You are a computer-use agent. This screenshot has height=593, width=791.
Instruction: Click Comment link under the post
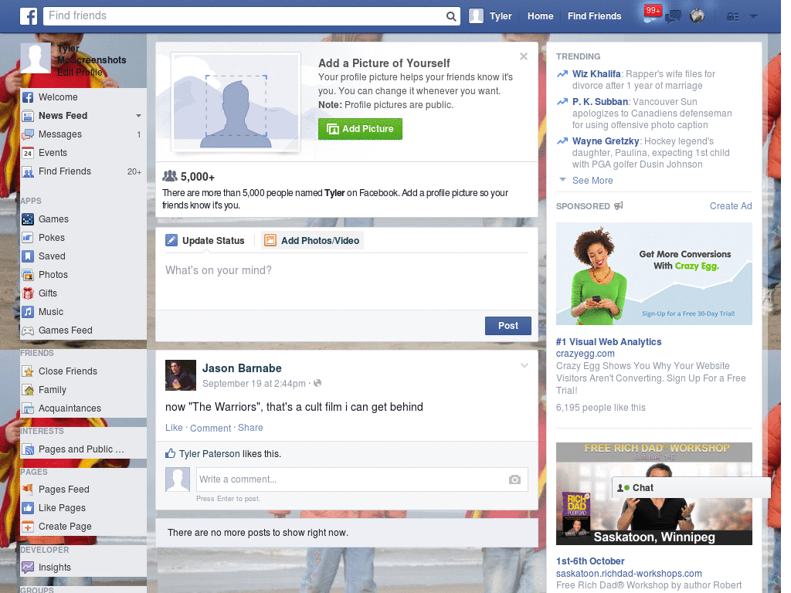(x=210, y=428)
